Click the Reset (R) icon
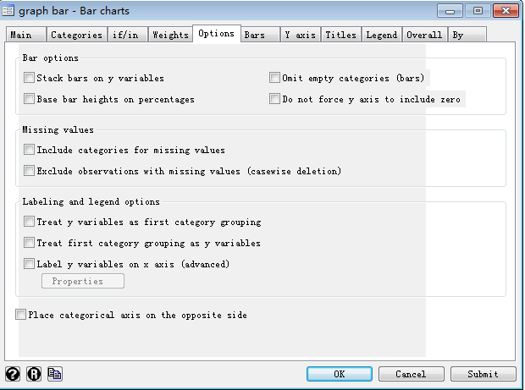The height and width of the screenshot is (390, 525). click(34, 374)
